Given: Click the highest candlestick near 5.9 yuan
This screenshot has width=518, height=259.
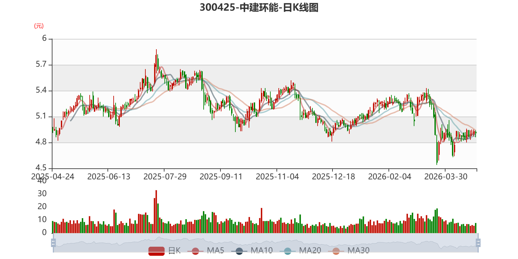Looking at the screenshot, I should tap(156, 62).
